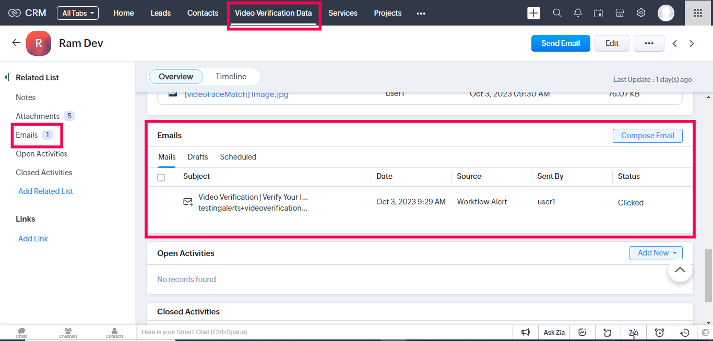Open the more tabs ellipsis menu

coord(421,14)
